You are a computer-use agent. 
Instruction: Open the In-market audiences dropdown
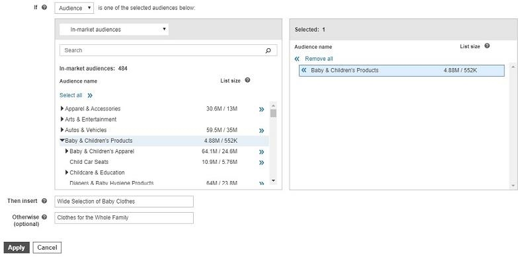[114, 30]
